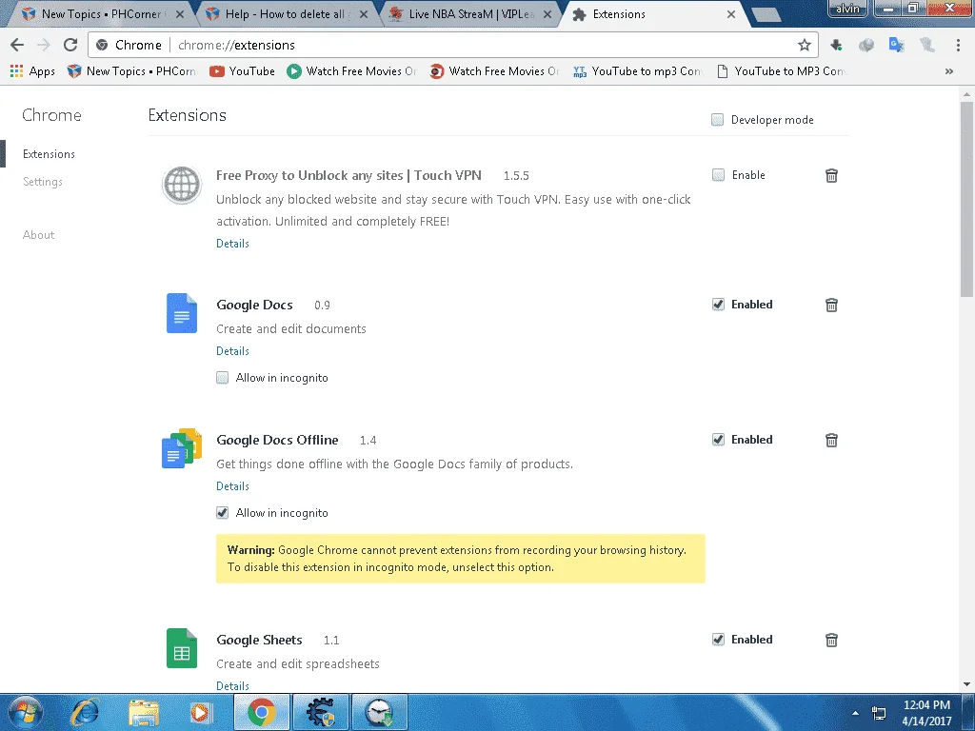The image size is (975, 731).
Task: Bookmark this page with the star icon
Action: coord(804,45)
